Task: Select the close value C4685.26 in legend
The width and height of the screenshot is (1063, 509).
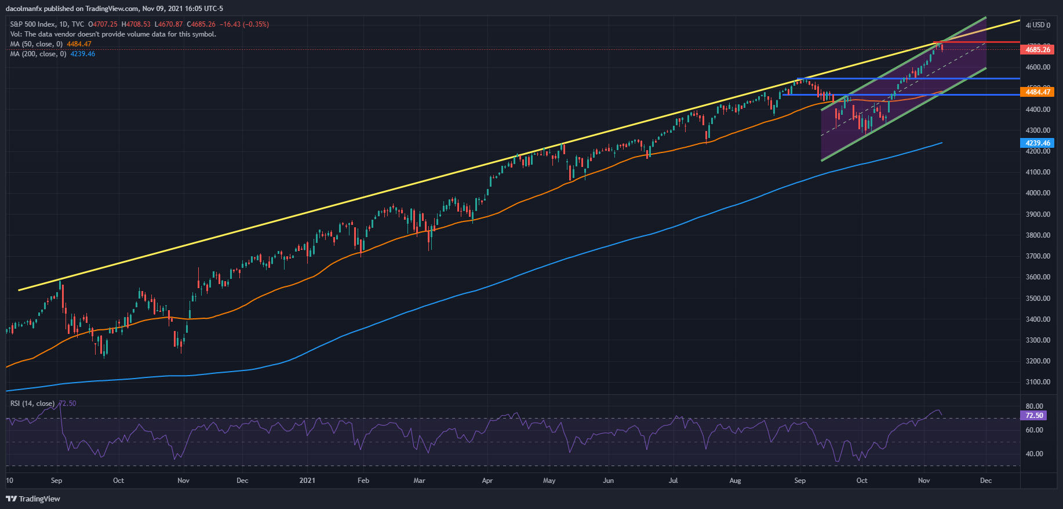Action: [201, 24]
